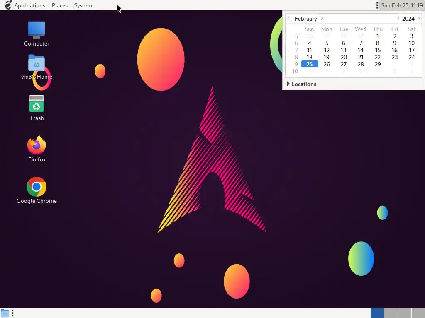Click the MATE foot logo icon
The image size is (425, 318).
(x=8, y=5)
